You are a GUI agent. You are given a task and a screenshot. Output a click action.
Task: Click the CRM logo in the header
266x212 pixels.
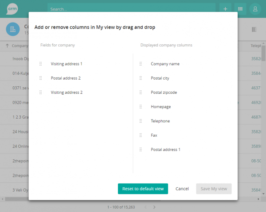(13, 8)
